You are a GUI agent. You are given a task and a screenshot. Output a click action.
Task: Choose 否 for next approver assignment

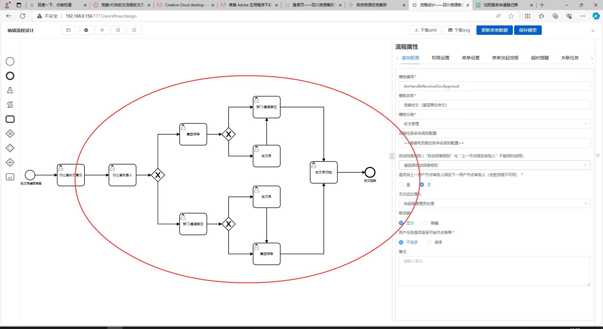click(422, 185)
